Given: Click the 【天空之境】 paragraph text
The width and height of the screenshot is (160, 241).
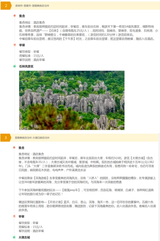Looking at the screenshot, I should click(87, 206).
